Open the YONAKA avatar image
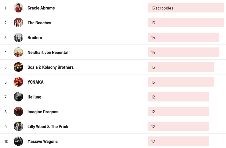 tap(18, 82)
